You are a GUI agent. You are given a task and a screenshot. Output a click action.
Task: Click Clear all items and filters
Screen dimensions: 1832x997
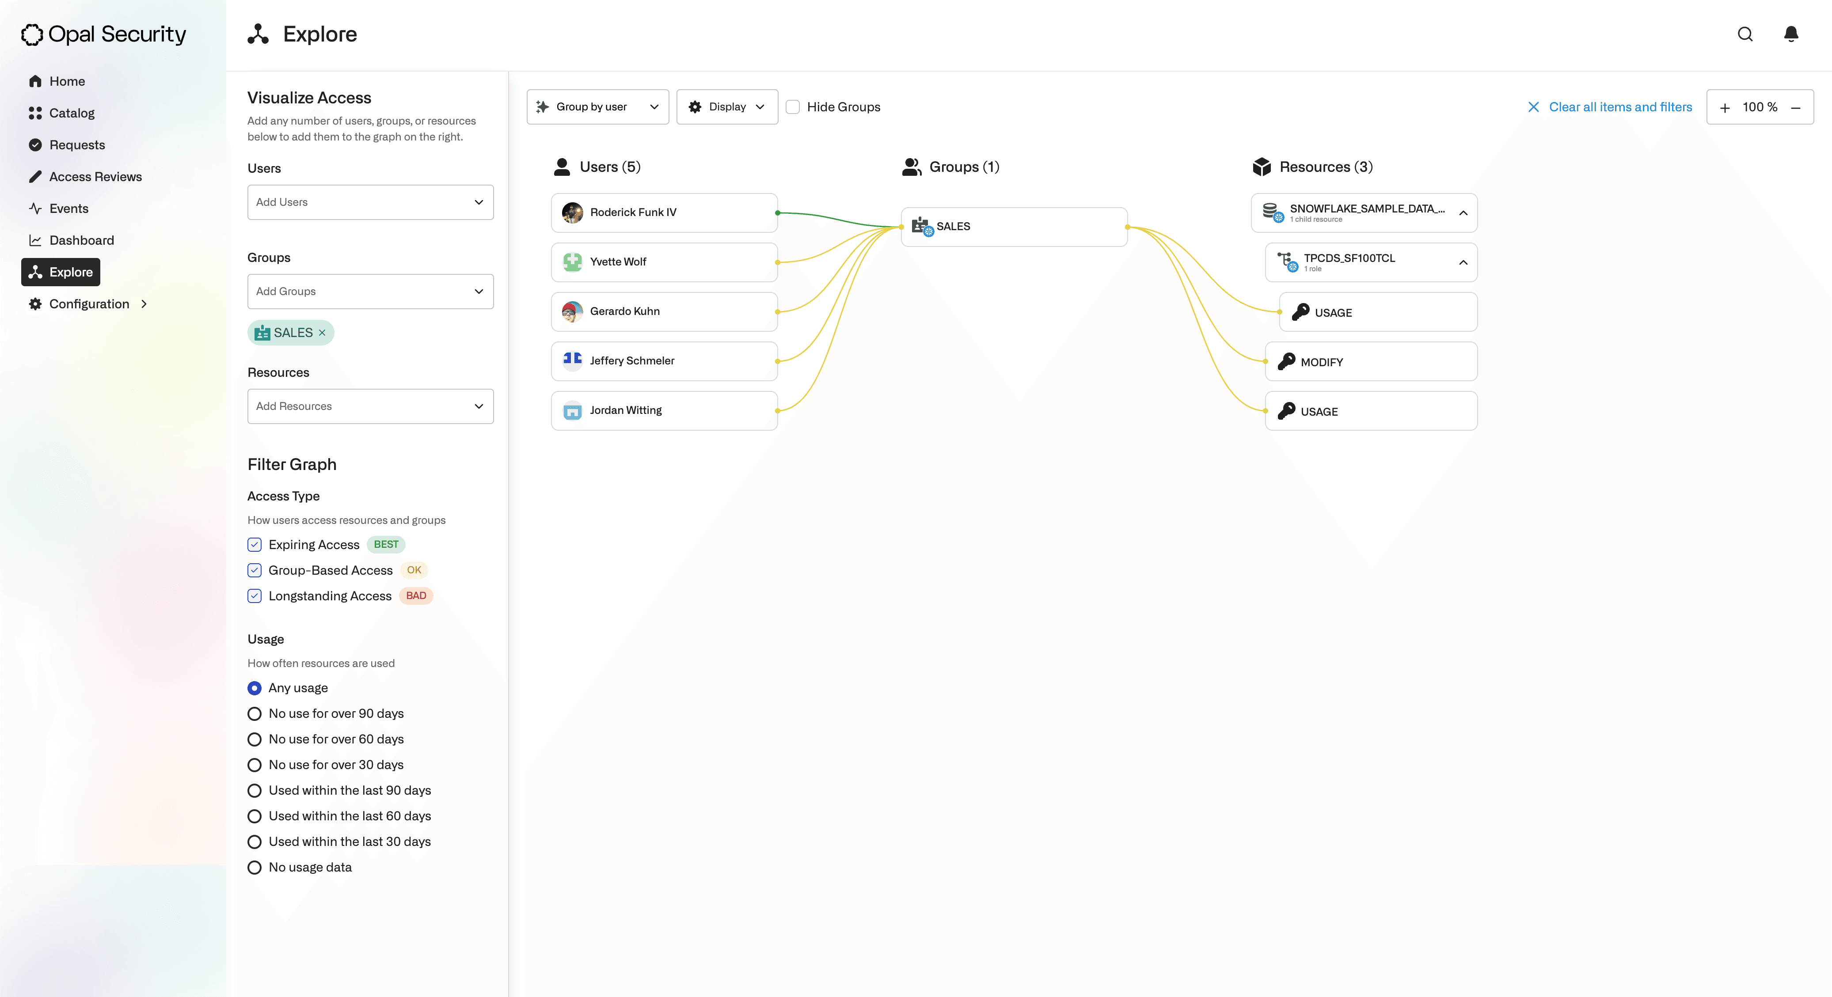pyautogui.click(x=1609, y=107)
